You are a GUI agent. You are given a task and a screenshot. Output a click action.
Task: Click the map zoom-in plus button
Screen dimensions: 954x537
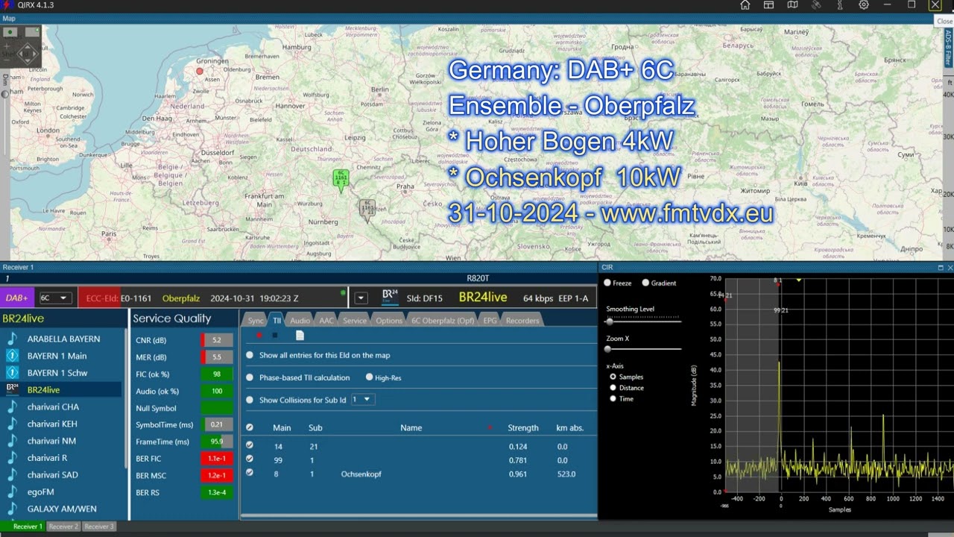coord(7,46)
